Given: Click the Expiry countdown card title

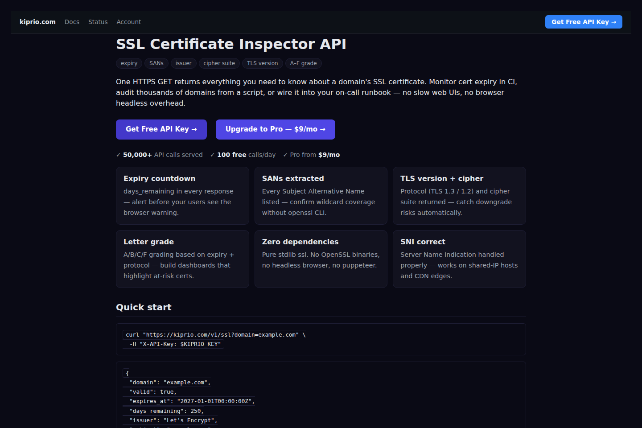Looking at the screenshot, I should [x=159, y=178].
